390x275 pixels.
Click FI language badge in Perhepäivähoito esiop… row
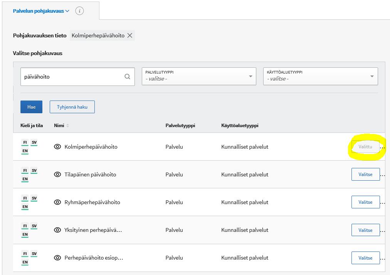click(x=25, y=254)
